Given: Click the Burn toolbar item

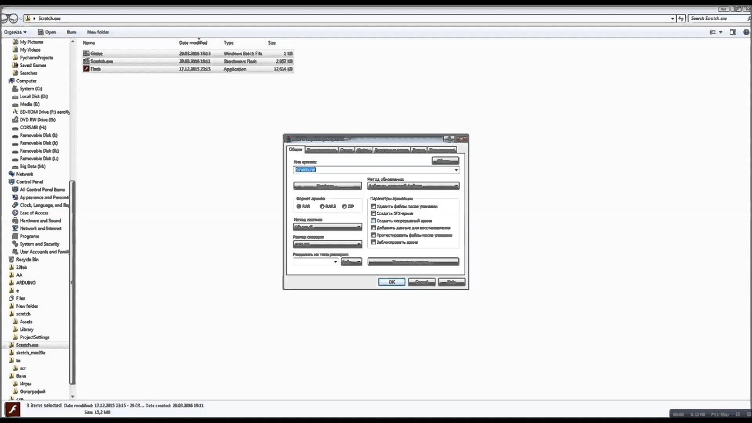Looking at the screenshot, I should pyautogui.click(x=72, y=32).
